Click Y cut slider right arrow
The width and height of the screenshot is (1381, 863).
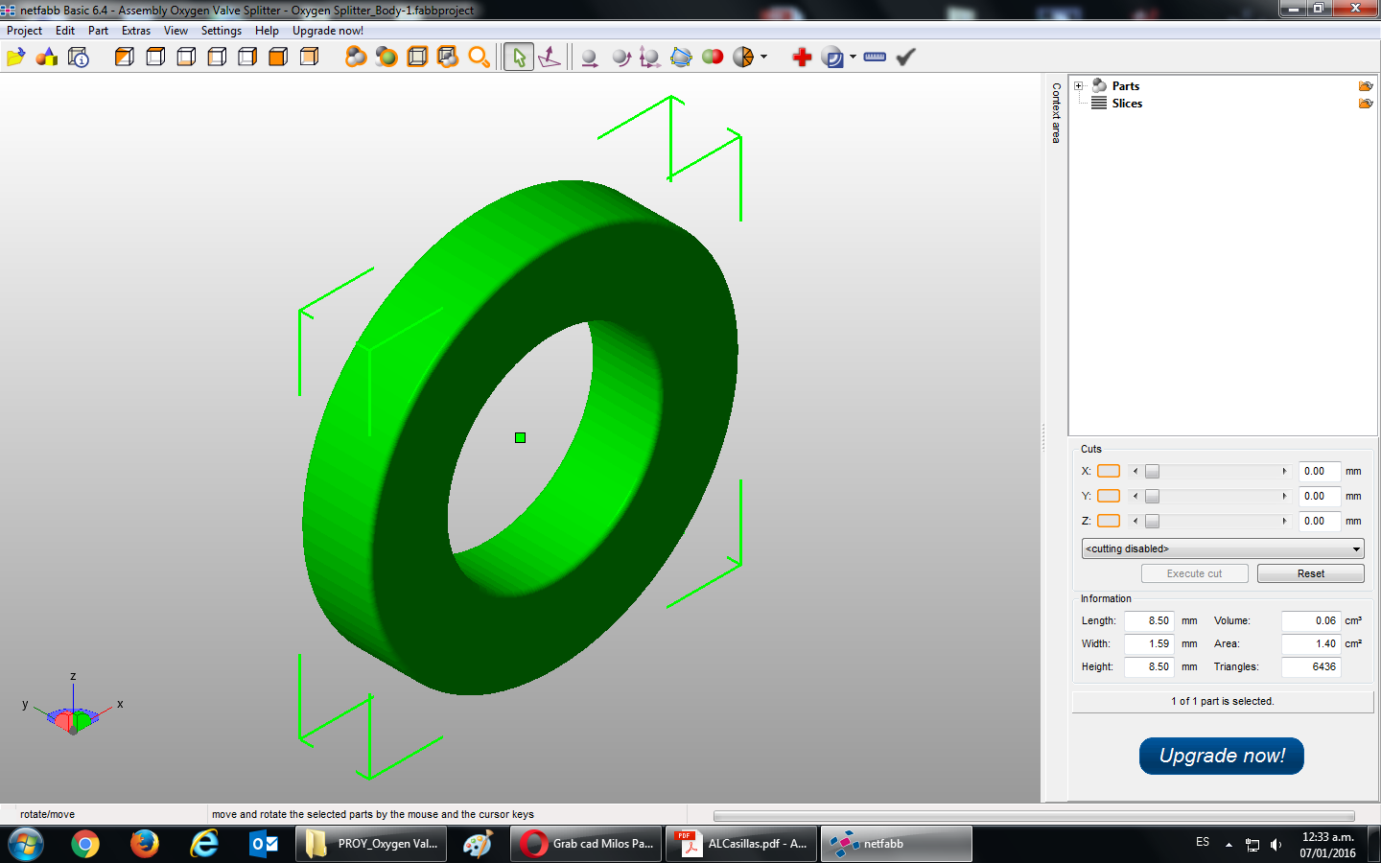pos(1285,496)
